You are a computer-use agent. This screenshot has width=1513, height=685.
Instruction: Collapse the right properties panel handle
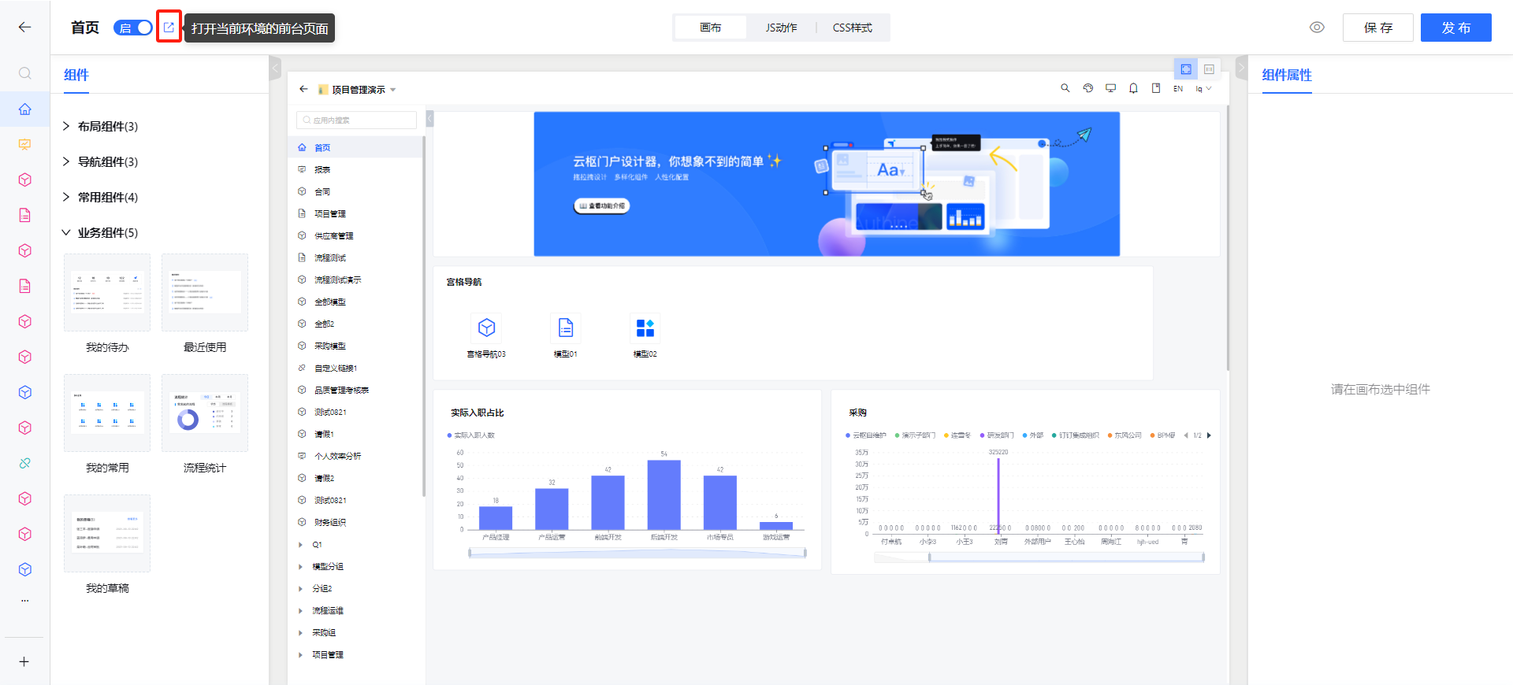click(x=1242, y=68)
